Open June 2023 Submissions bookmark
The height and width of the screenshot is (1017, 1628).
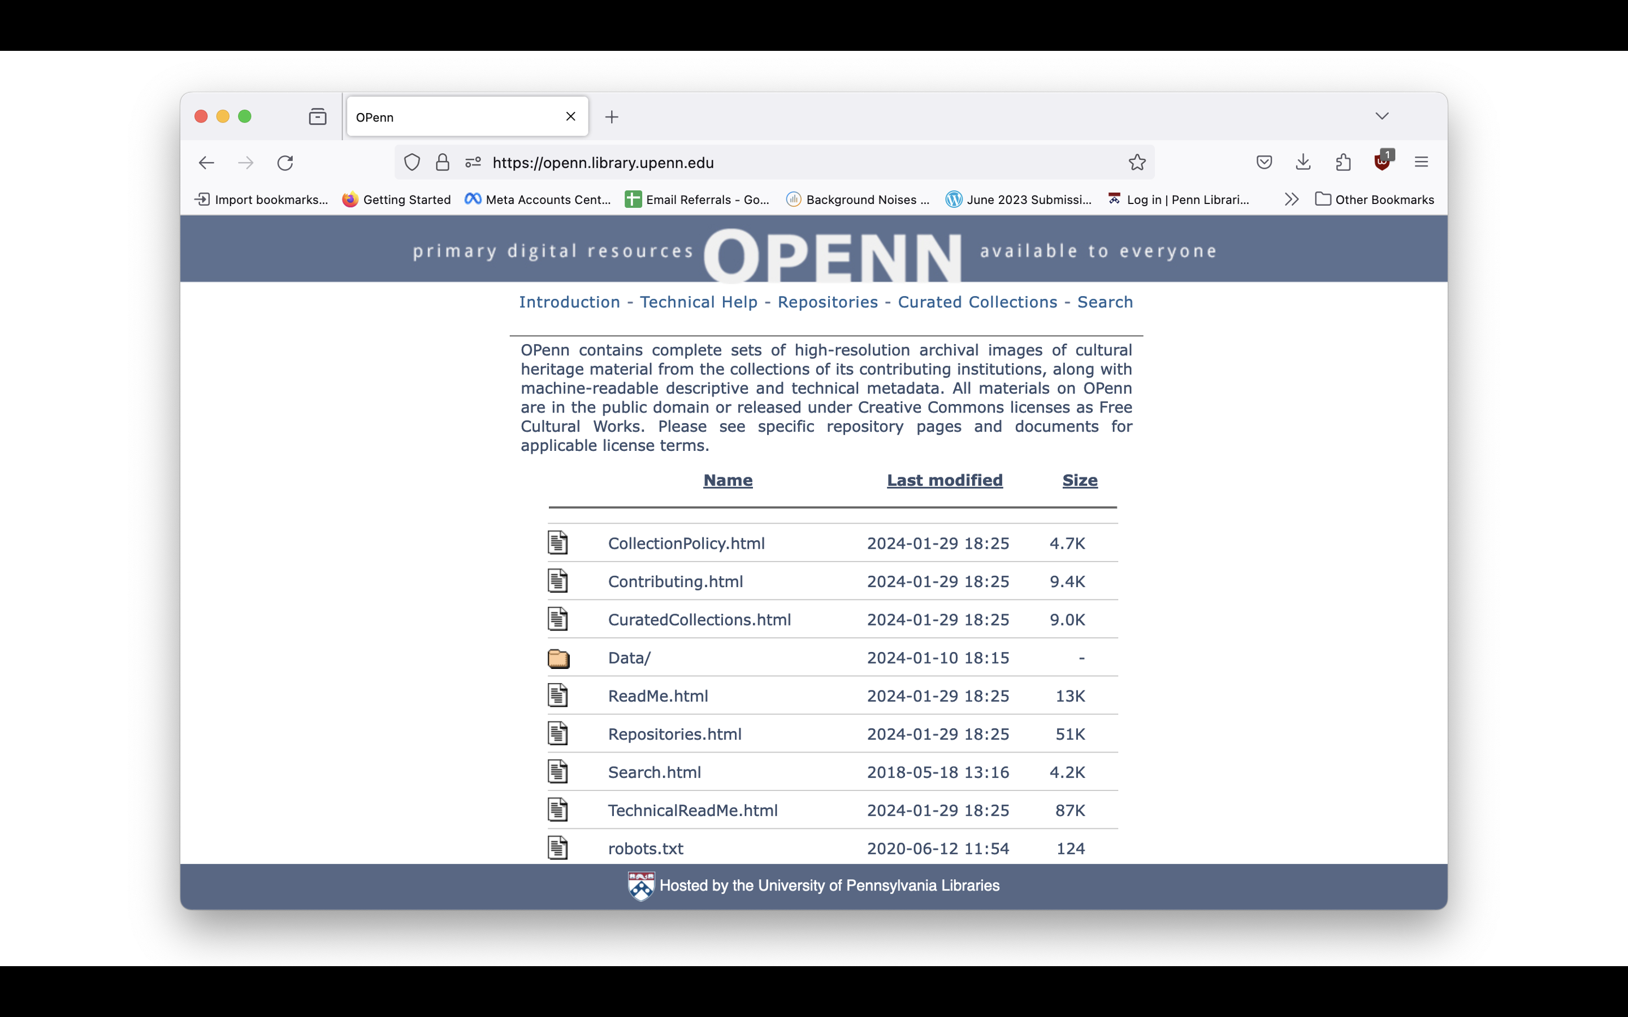click(x=1019, y=200)
